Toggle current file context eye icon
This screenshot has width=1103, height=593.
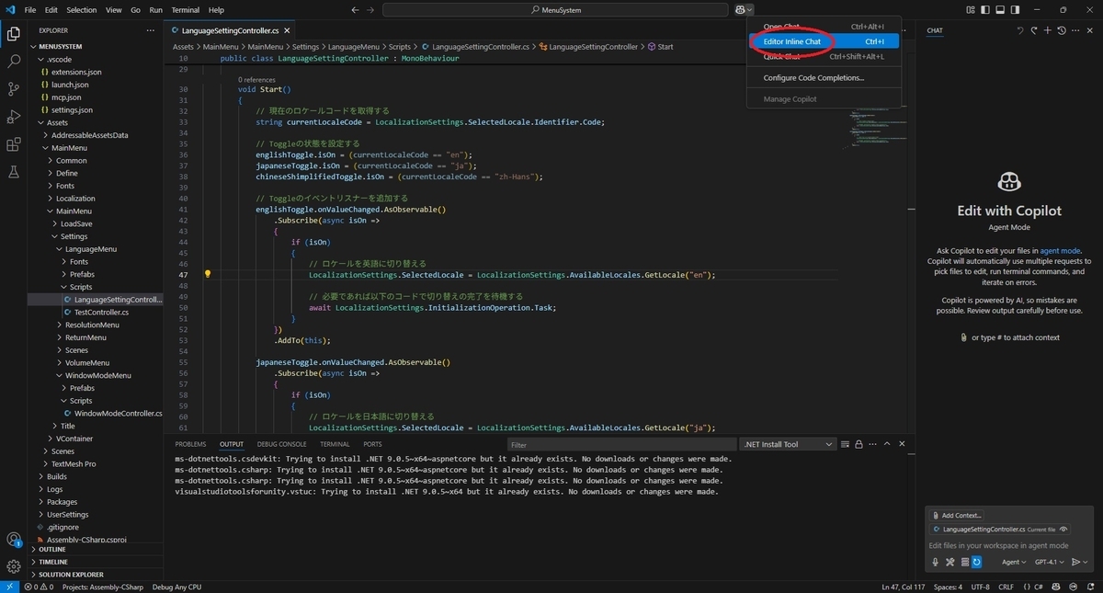pos(1064,530)
